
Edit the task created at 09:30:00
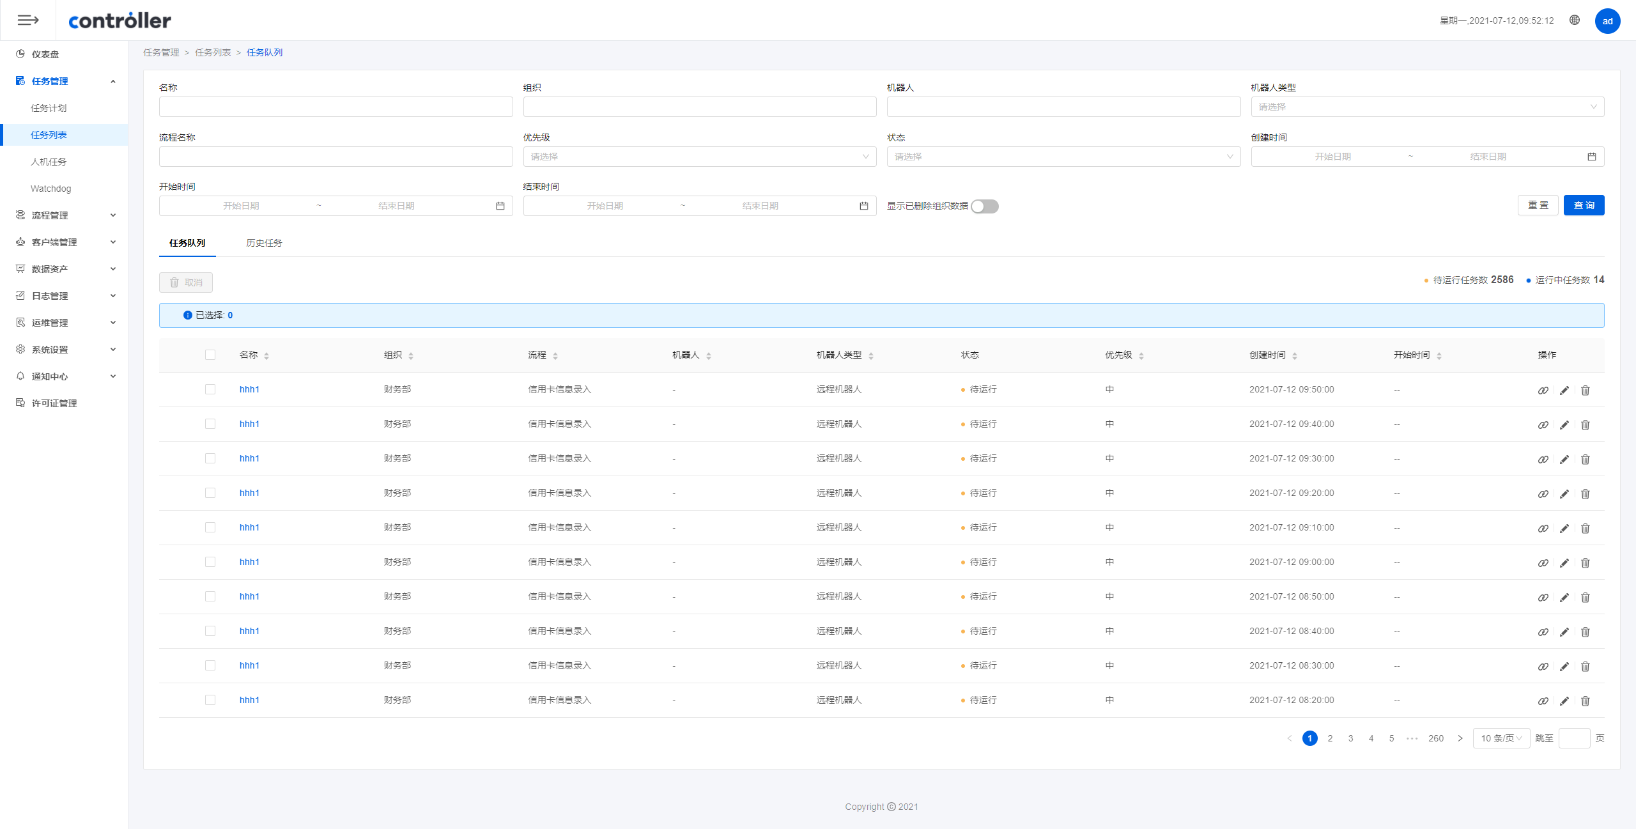click(1564, 460)
